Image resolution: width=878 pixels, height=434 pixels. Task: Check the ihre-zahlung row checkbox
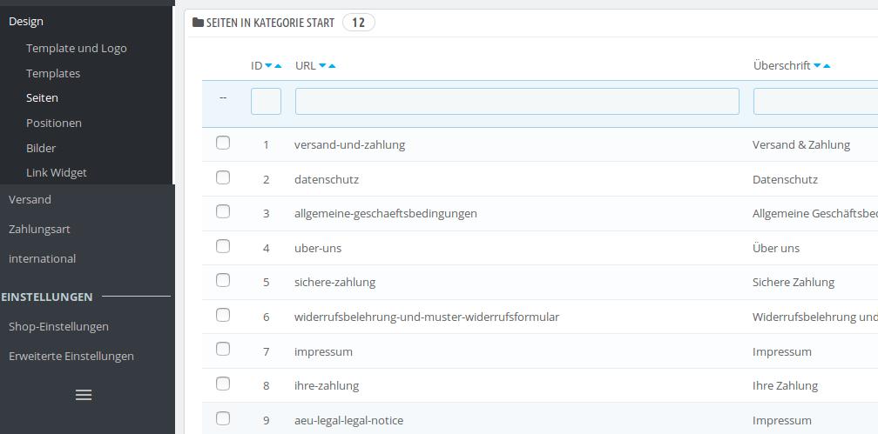coord(223,384)
